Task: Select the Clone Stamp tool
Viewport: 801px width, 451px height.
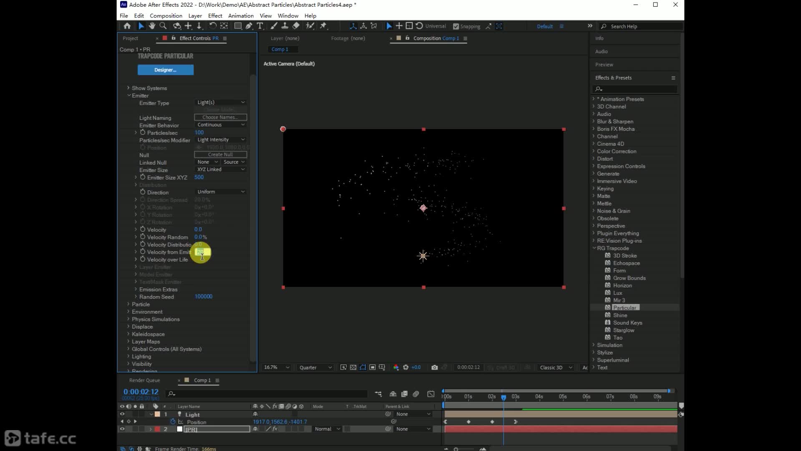Action: point(285,26)
